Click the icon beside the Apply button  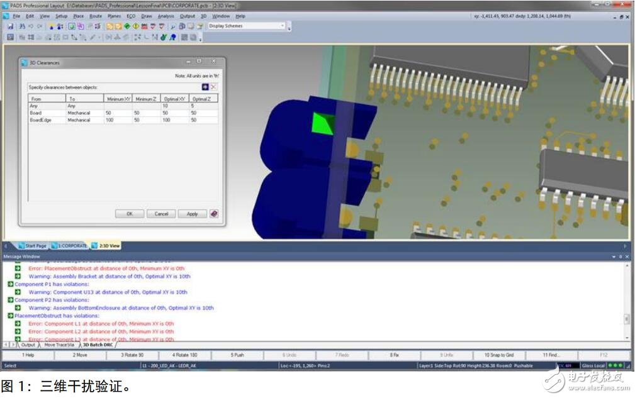(214, 214)
